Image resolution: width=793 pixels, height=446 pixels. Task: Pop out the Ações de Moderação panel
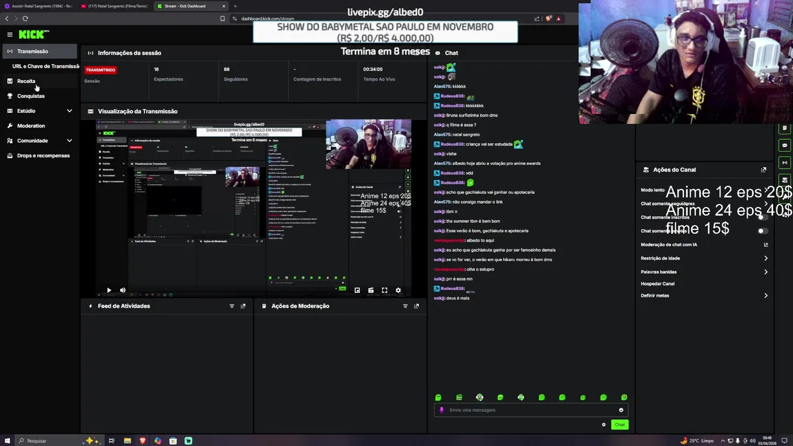pyautogui.click(x=416, y=306)
